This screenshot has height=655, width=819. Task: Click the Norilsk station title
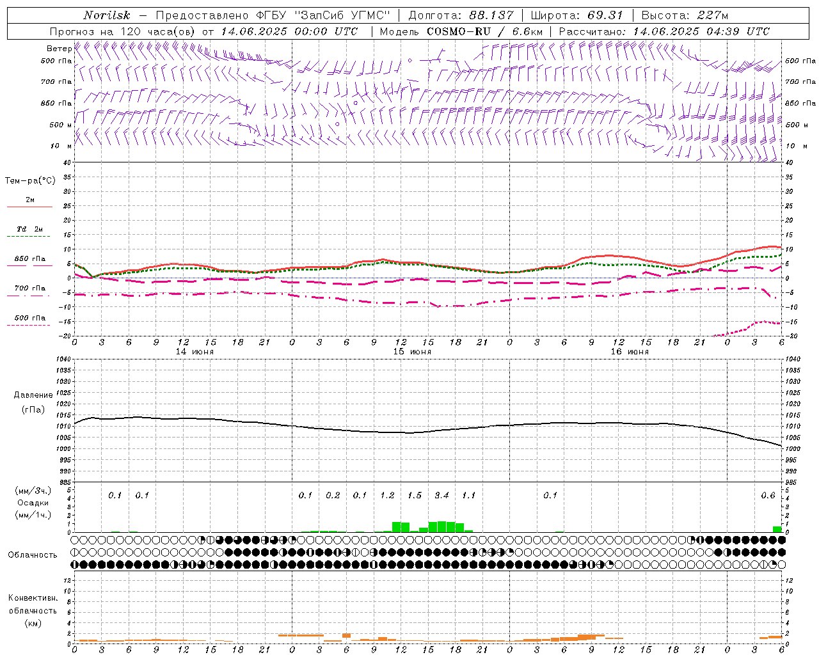coord(107,15)
